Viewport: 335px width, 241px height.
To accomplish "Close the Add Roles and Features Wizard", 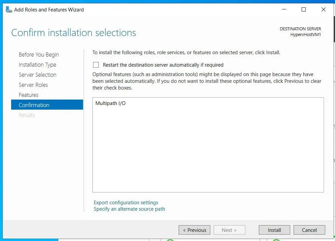I will tap(324, 9).
